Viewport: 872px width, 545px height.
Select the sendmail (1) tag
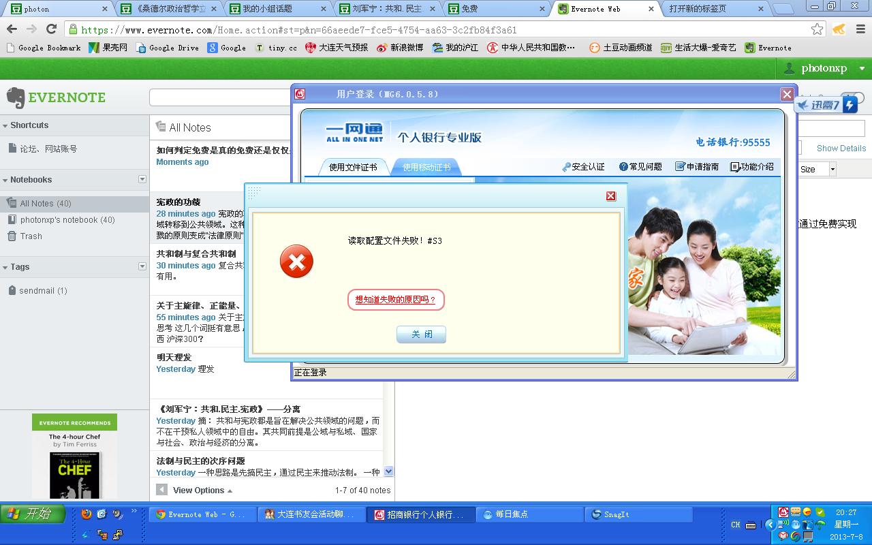pos(43,291)
